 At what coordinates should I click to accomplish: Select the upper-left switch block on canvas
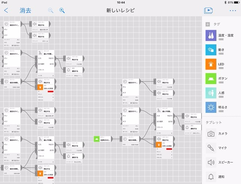click(46, 63)
